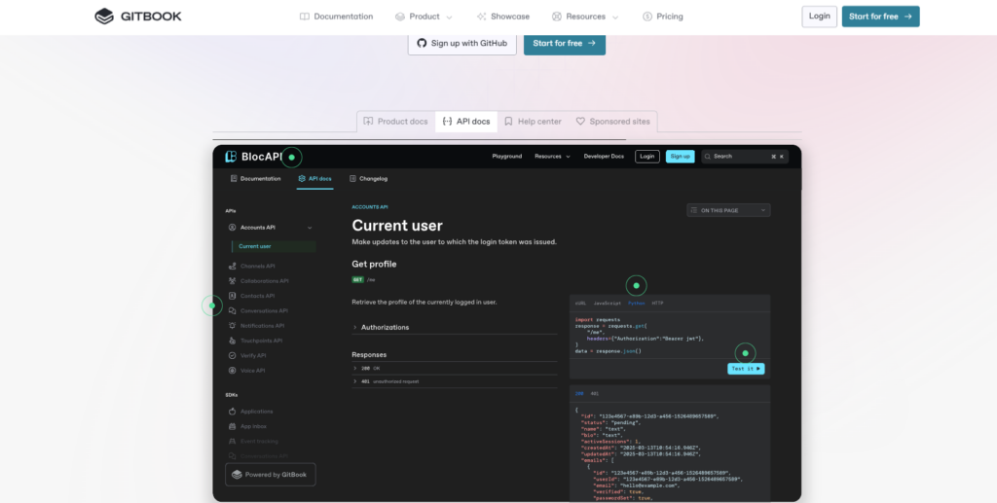
Task: Click the Search field in BlocAPI header
Action: (x=745, y=157)
